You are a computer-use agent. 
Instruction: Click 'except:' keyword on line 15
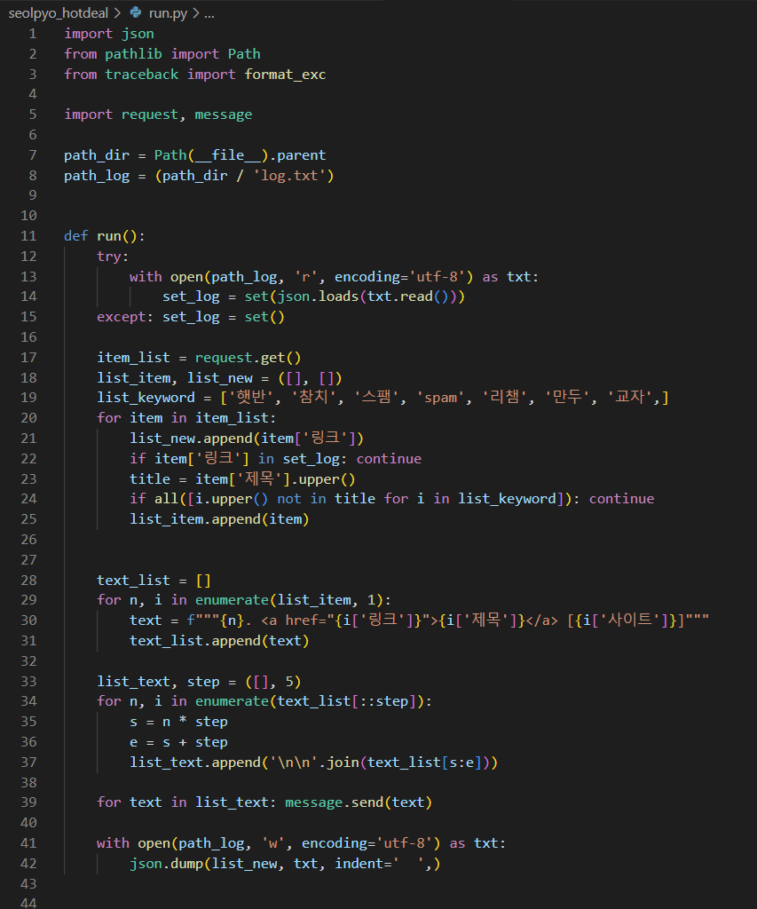click(125, 317)
